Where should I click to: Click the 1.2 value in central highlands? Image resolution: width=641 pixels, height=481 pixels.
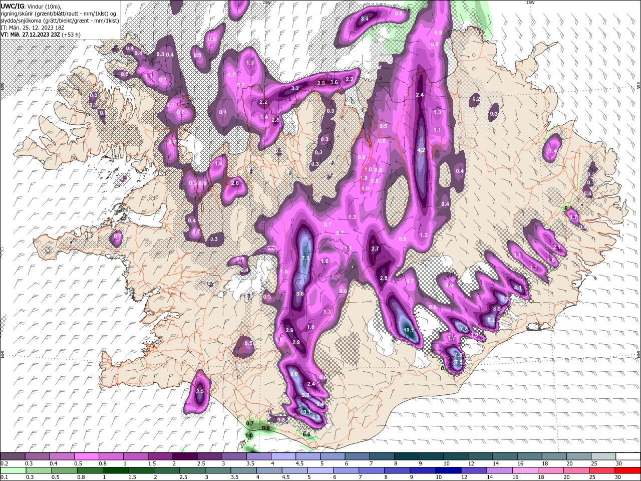click(424, 235)
